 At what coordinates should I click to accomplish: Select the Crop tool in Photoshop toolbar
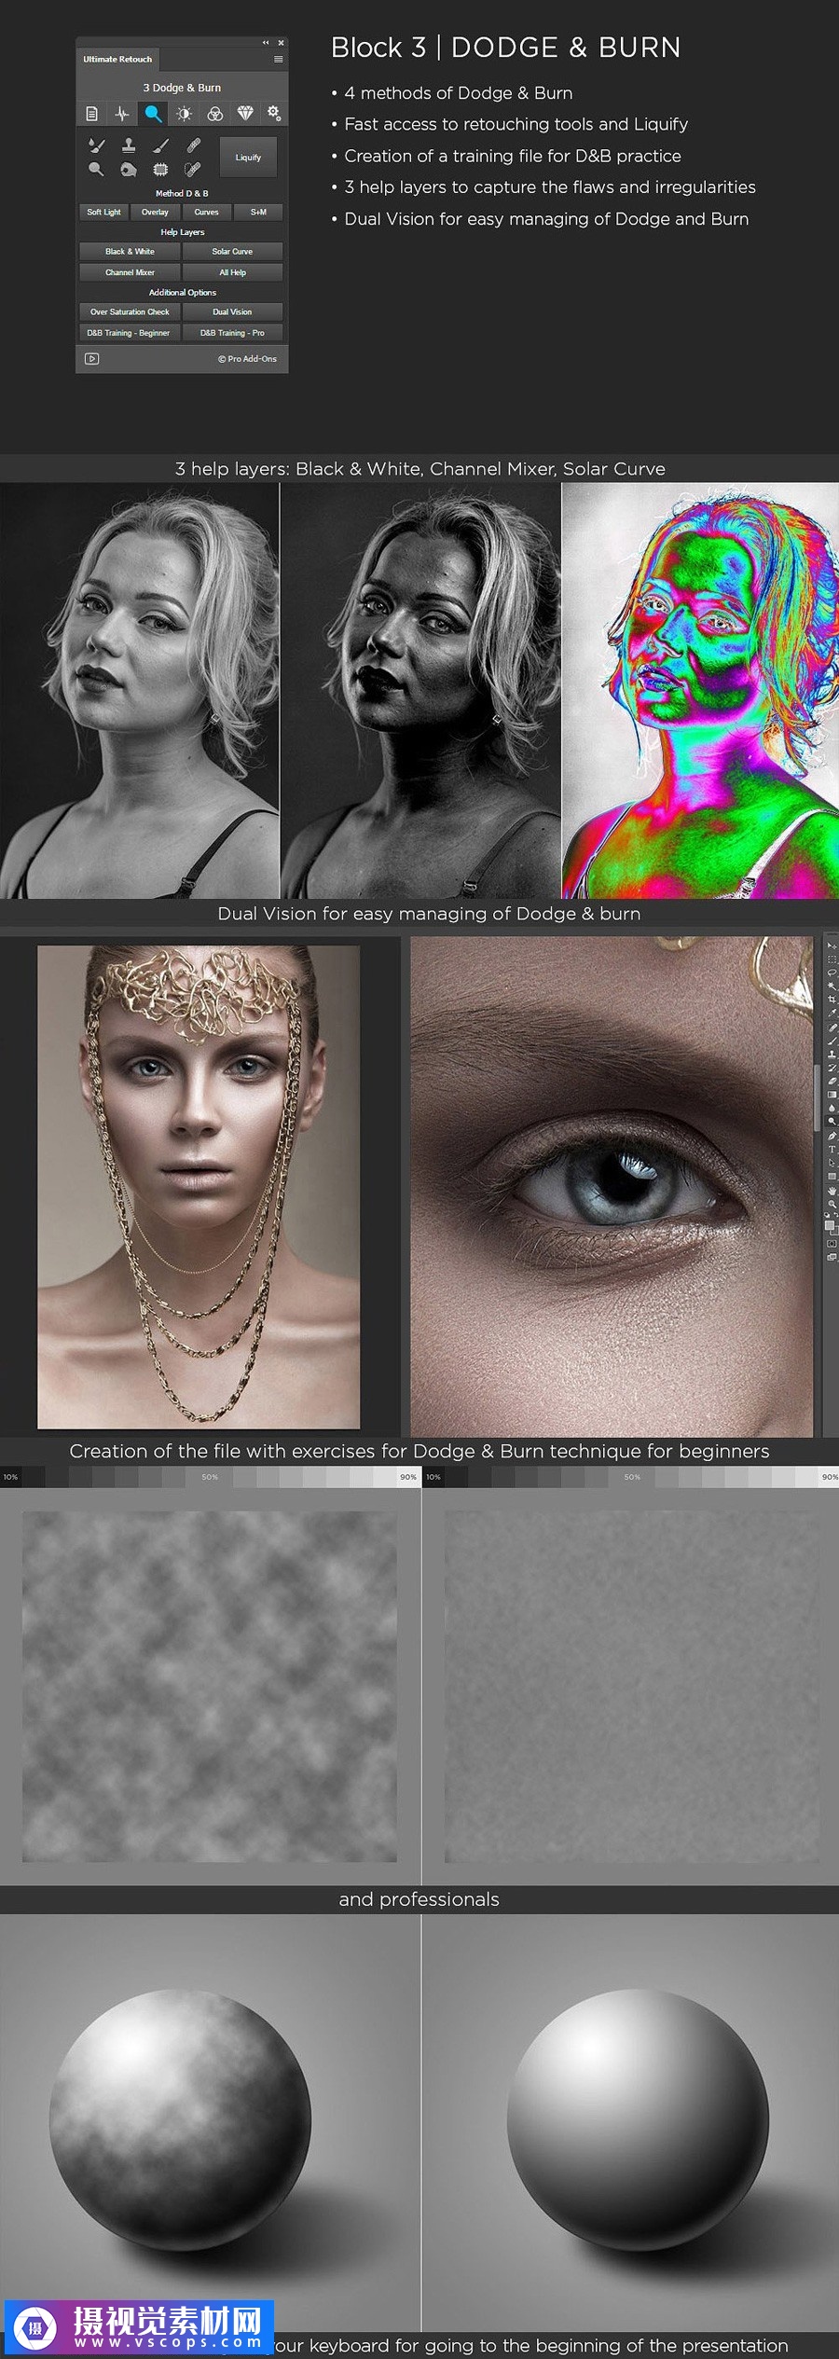click(832, 1000)
